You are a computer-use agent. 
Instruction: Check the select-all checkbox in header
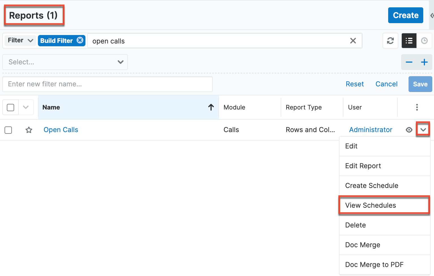click(10, 107)
